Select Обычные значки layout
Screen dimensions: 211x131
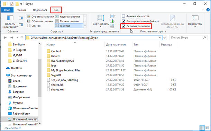pos(40,21)
